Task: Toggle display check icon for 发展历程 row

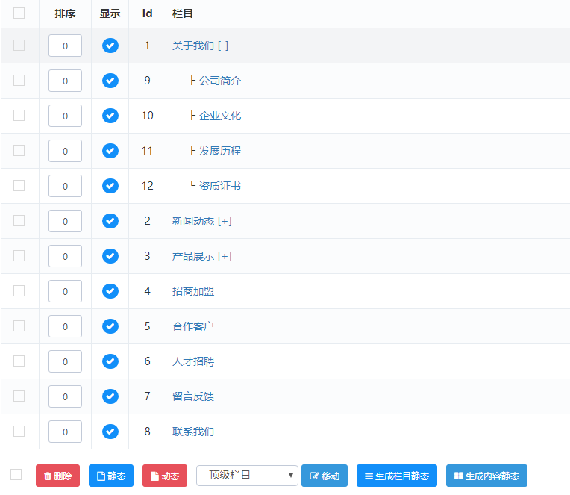Action: pos(110,151)
